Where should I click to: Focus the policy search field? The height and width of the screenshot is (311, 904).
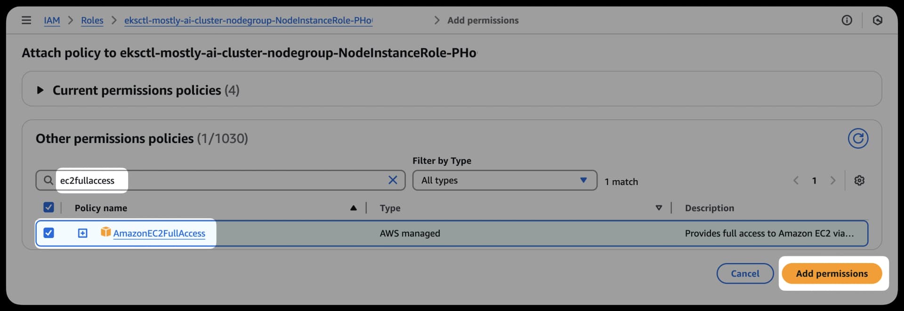coord(220,180)
